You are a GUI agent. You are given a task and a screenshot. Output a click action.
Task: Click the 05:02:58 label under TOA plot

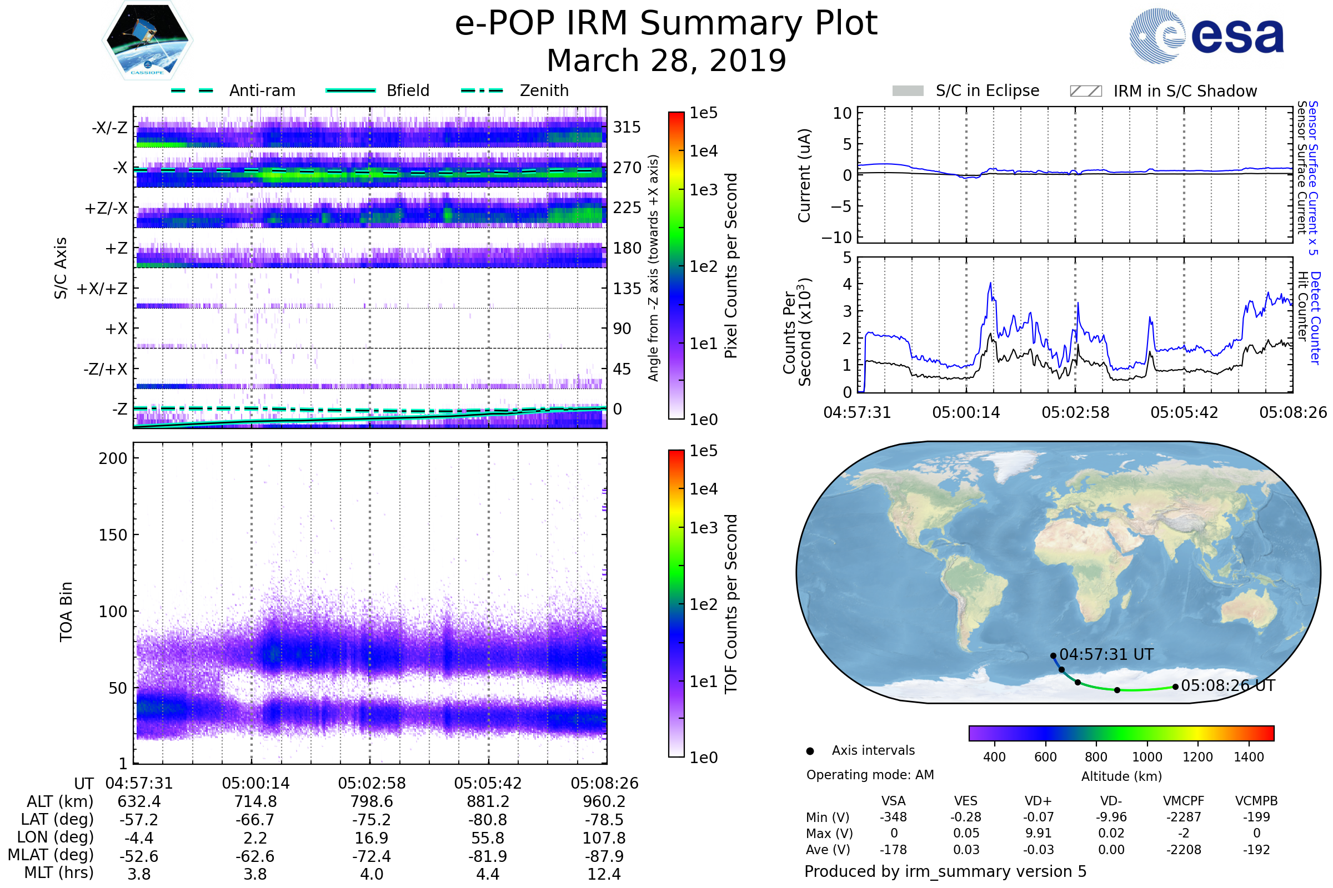point(372,783)
